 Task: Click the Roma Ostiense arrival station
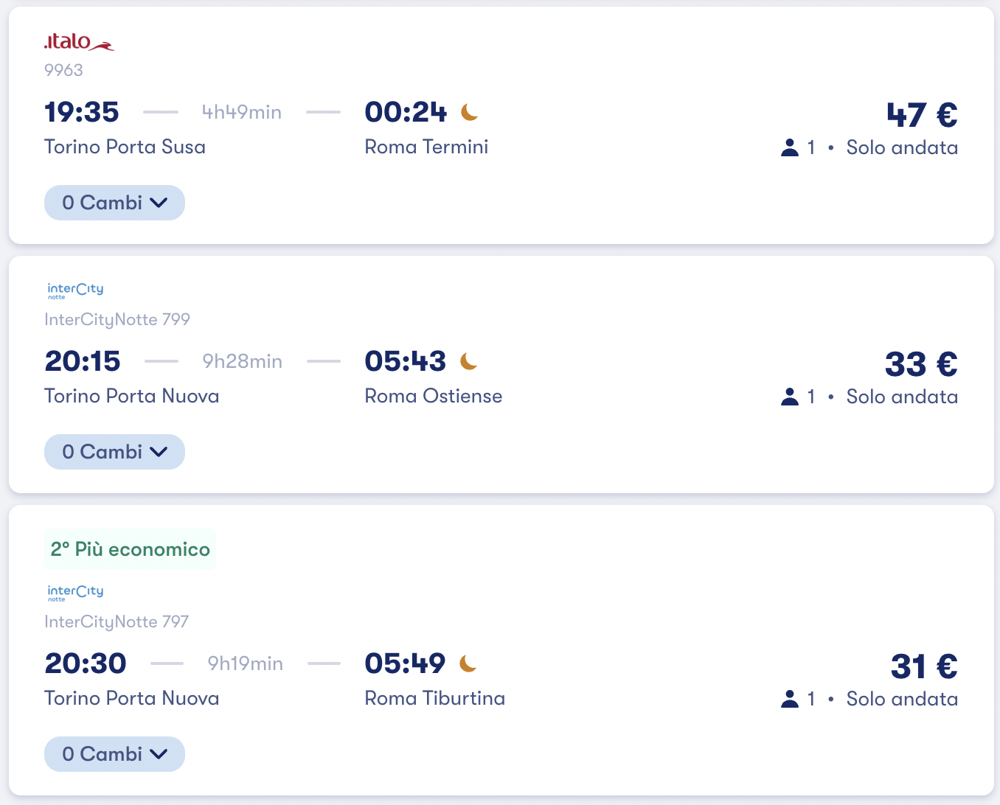click(433, 396)
